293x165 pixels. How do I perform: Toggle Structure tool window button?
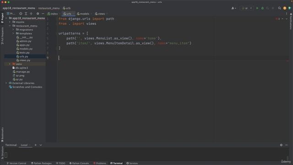click(x=2, y=153)
